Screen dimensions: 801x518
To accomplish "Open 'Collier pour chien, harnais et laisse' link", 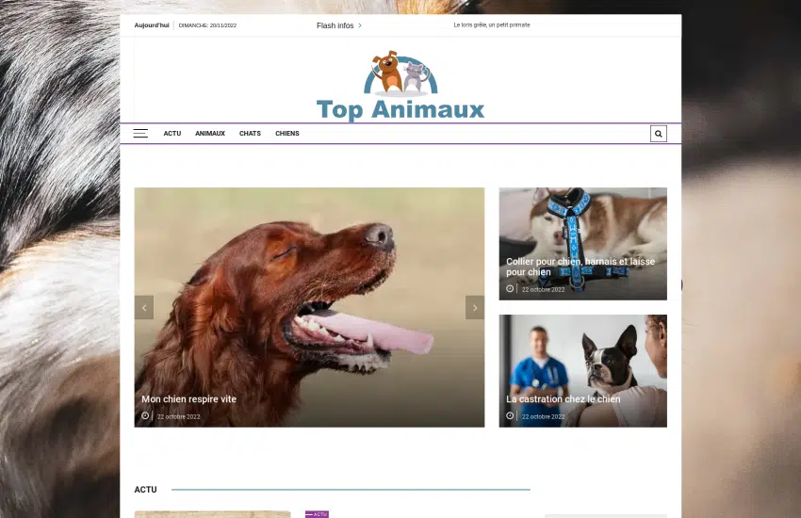I will tap(580, 267).
